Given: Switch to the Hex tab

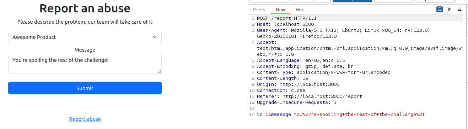Looking at the screenshot, I should [x=300, y=10].
